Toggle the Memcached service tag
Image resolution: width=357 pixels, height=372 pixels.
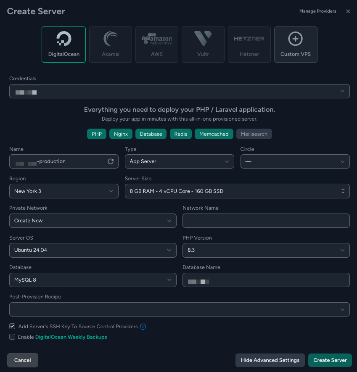pos(214,134)
